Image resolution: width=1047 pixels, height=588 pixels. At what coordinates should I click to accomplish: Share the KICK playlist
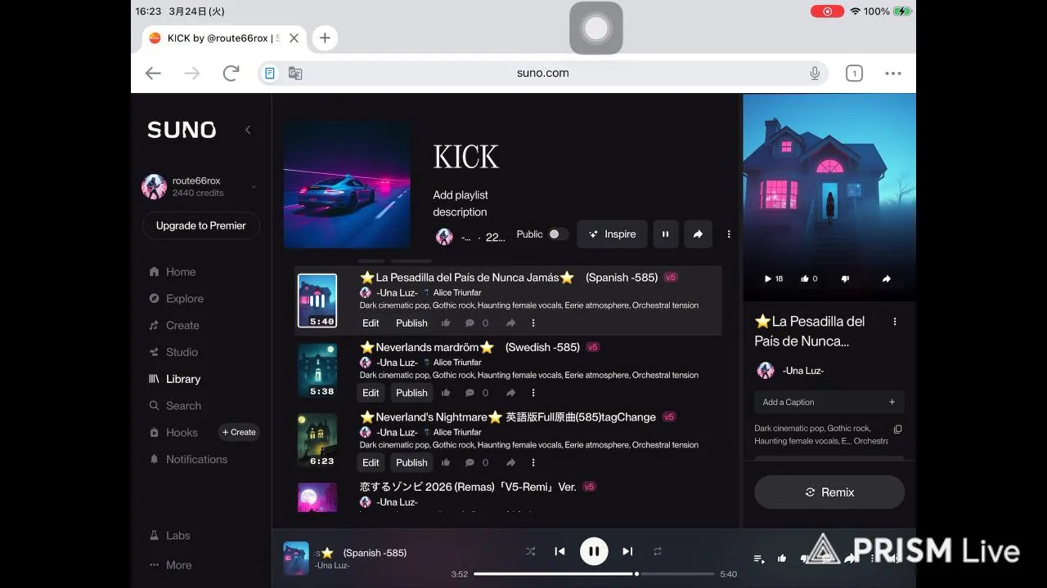pyautogui.click(x=698, y=234)
